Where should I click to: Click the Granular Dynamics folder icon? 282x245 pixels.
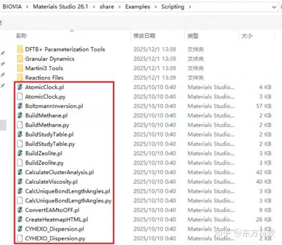[x=20, y=59]
